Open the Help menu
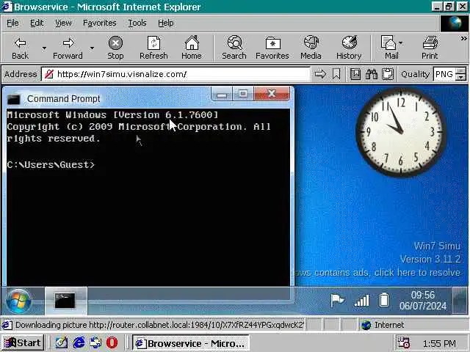 pyautogui.click(x=166, y=23)
